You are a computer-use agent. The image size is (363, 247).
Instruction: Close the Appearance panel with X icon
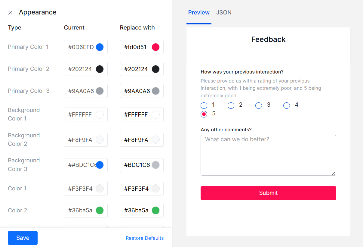click(10, 13)
